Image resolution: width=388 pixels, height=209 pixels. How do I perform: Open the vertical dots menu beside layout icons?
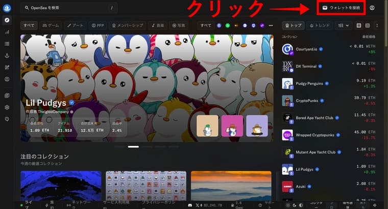click(377, 25)
